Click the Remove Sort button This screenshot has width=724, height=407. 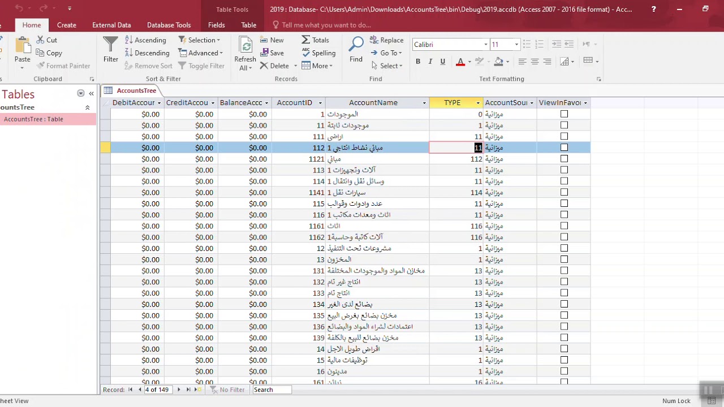pyautogui.click(x=148, y=66)
